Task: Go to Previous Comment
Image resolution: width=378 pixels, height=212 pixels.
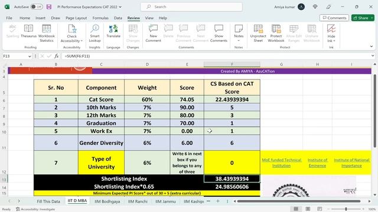Action: coord(184,33)
